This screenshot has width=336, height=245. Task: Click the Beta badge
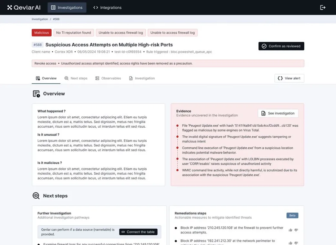[x=292, y=215]
